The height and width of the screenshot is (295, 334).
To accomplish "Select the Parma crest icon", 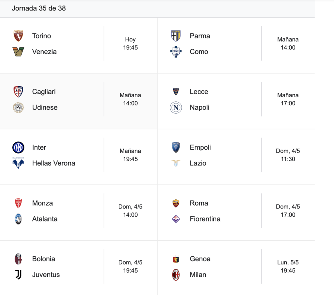I will pyautogui.click(x=176, y=36).
